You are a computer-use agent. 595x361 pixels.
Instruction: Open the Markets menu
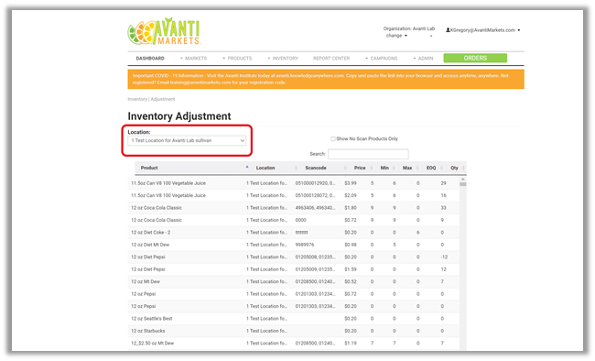coord(194,58)
